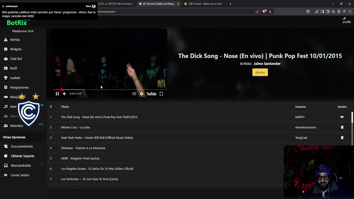Viewport: 354px width, 199px height.
Task: Switch to the HOTTEST Bikini Auditions tab
Action: tap(116, 4)
